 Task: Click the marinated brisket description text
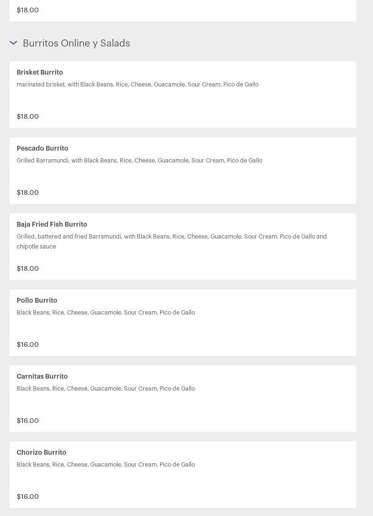(x=138, y=84)
